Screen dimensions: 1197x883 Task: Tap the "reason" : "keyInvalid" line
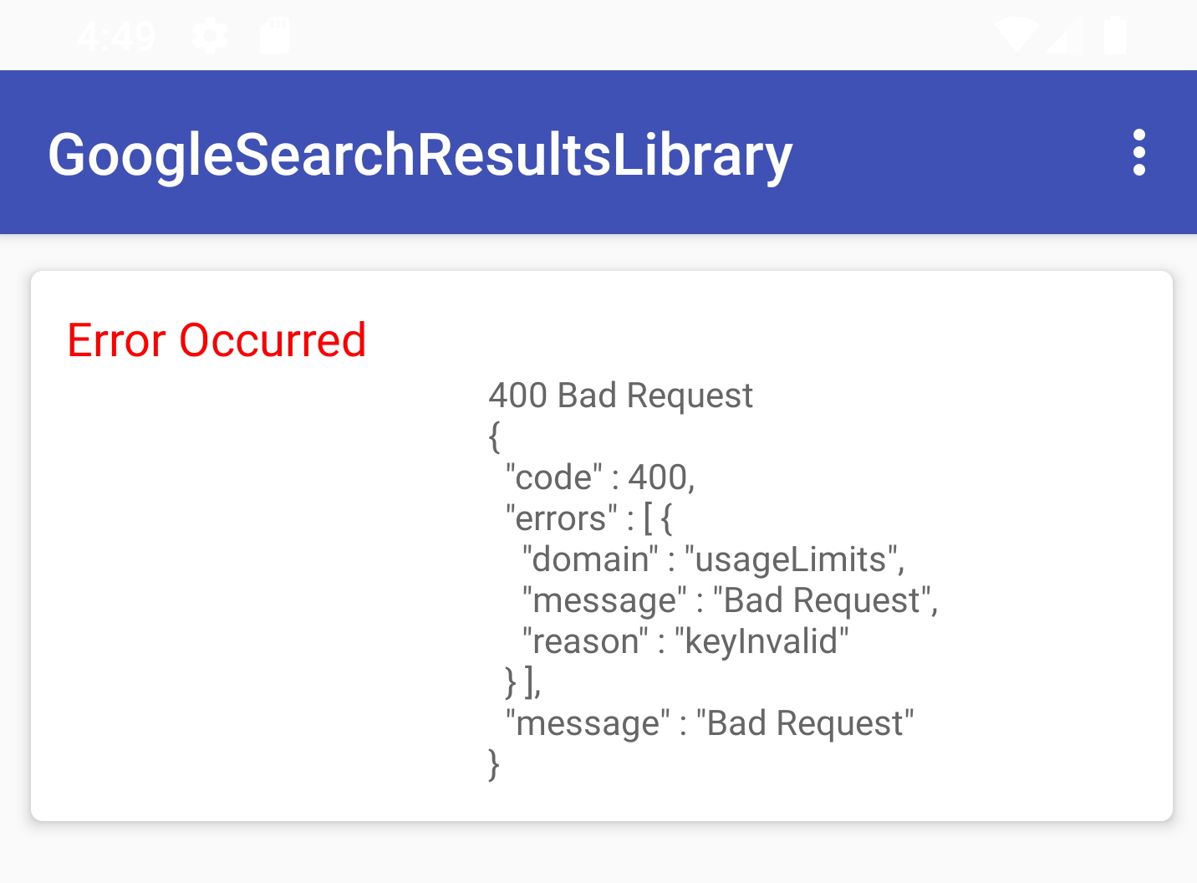[x=685, y=641]
